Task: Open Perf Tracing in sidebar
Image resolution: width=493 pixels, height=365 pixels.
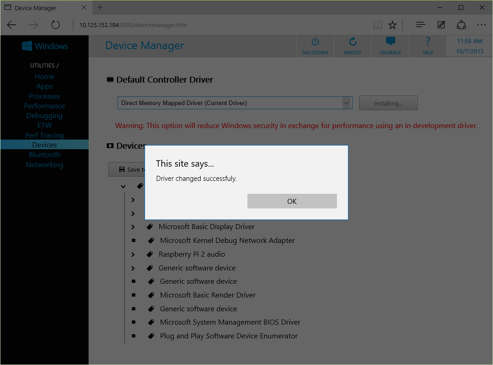Action: 45,135
